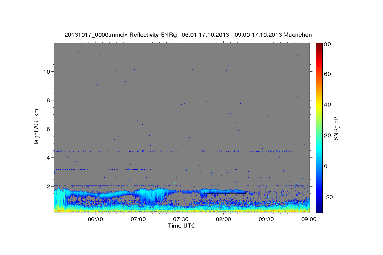This screenshot has height=255, width=383.
Task: Click the 08:30 time tick label
Action: (x=267, y=220)
